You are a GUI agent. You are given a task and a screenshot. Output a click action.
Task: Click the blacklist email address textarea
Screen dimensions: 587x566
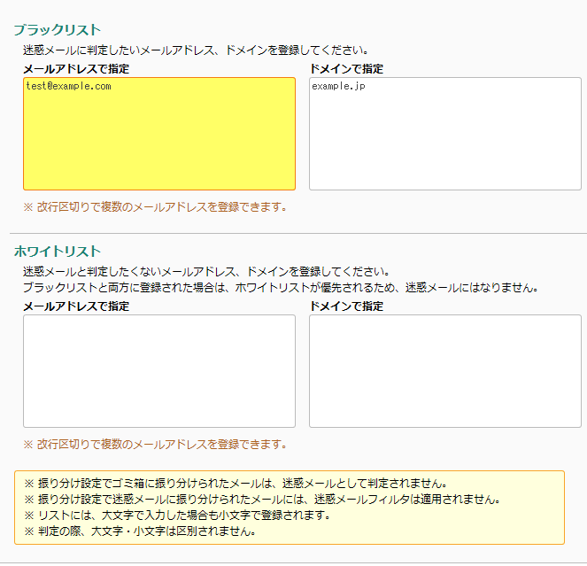click(x=159, y=134)
